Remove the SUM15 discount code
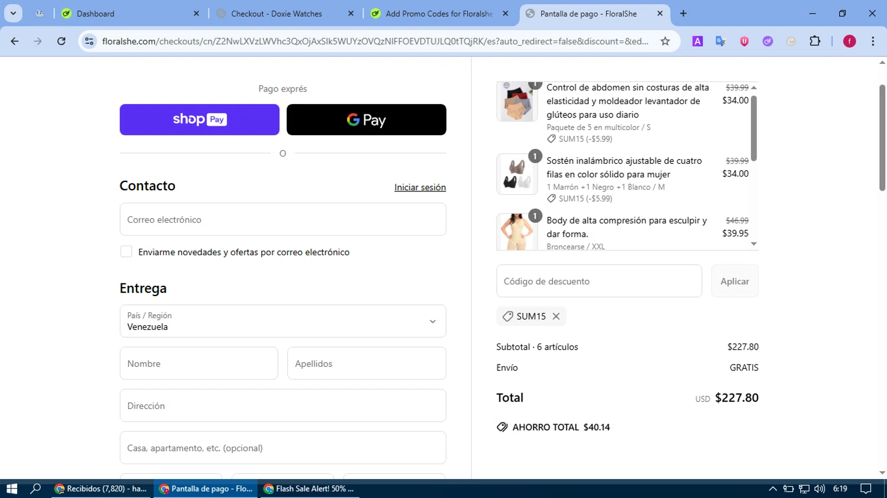Viewport: 887px width, 498px height. (556, 316)
